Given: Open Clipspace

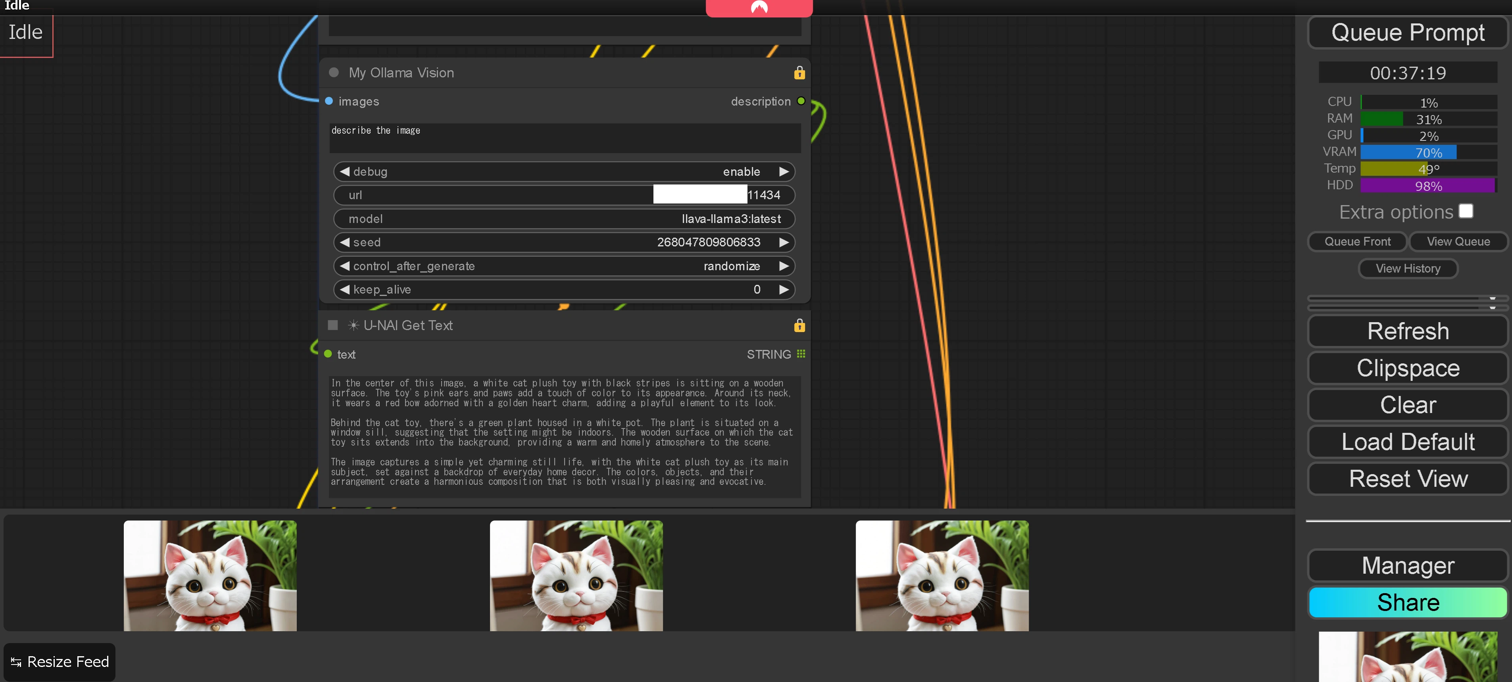Looking at the screenshot, I should pos(1408,368).
